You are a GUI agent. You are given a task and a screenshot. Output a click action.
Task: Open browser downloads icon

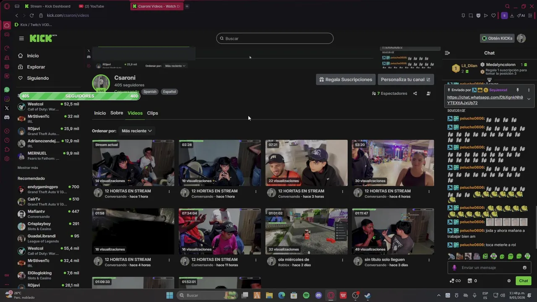pos(513,16)
